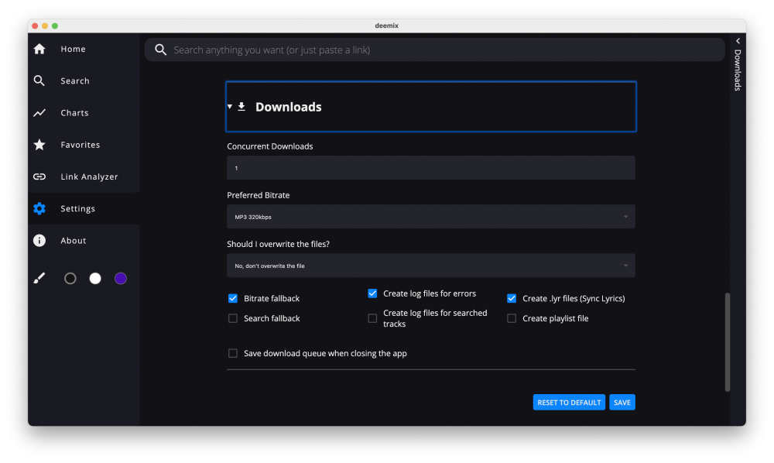Click the paintbrush theme icon

click(x=39, y=279)
